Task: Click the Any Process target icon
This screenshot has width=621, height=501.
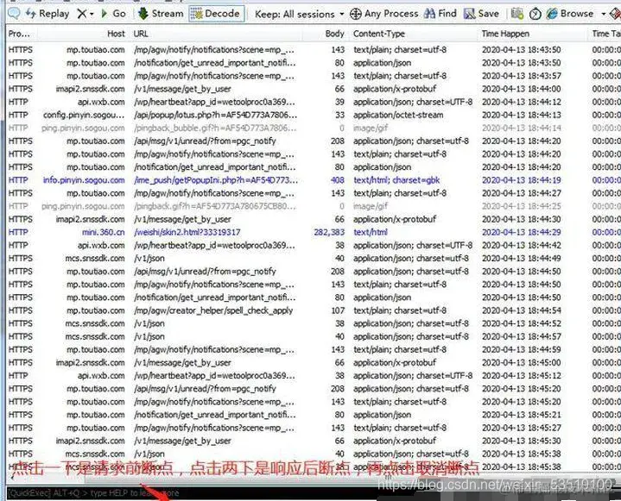Action: (355, 15)
